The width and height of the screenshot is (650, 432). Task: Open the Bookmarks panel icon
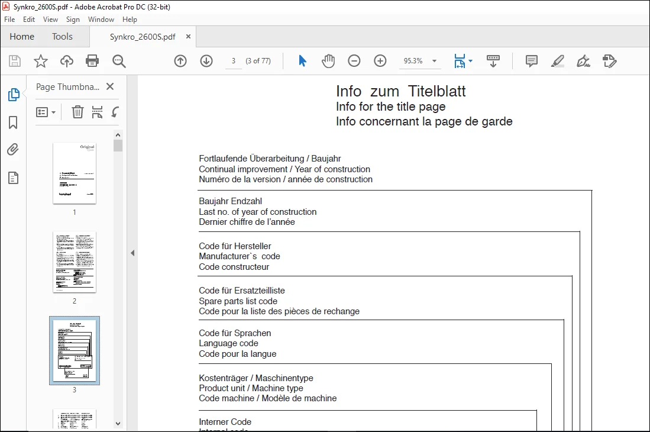pyautogui.click(x=13, y=122)
